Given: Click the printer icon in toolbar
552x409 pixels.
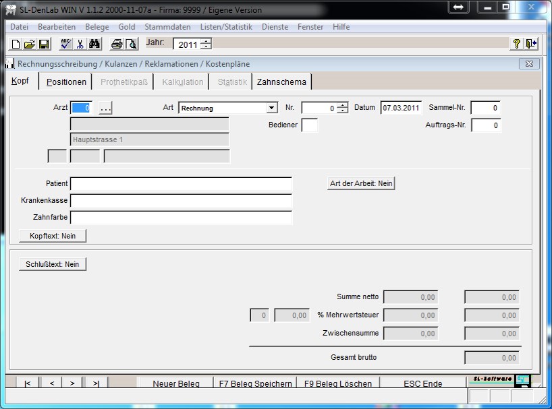Looking at the screenshot, I should click(117, 44).
